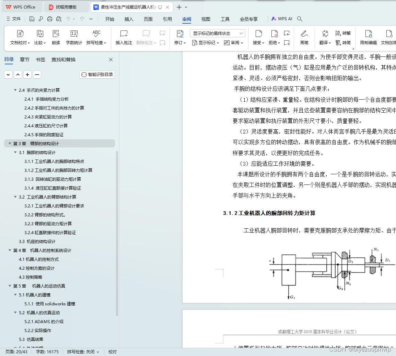Collapse the 5.1 机器人的建模 node

(x=15, y=295)
